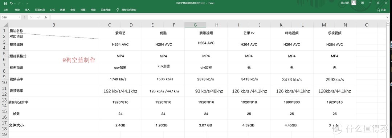Select the 爱奇艺 header cell
This screenshot has width=392, height=138.
pyautogui.click(x=120, y=33)
